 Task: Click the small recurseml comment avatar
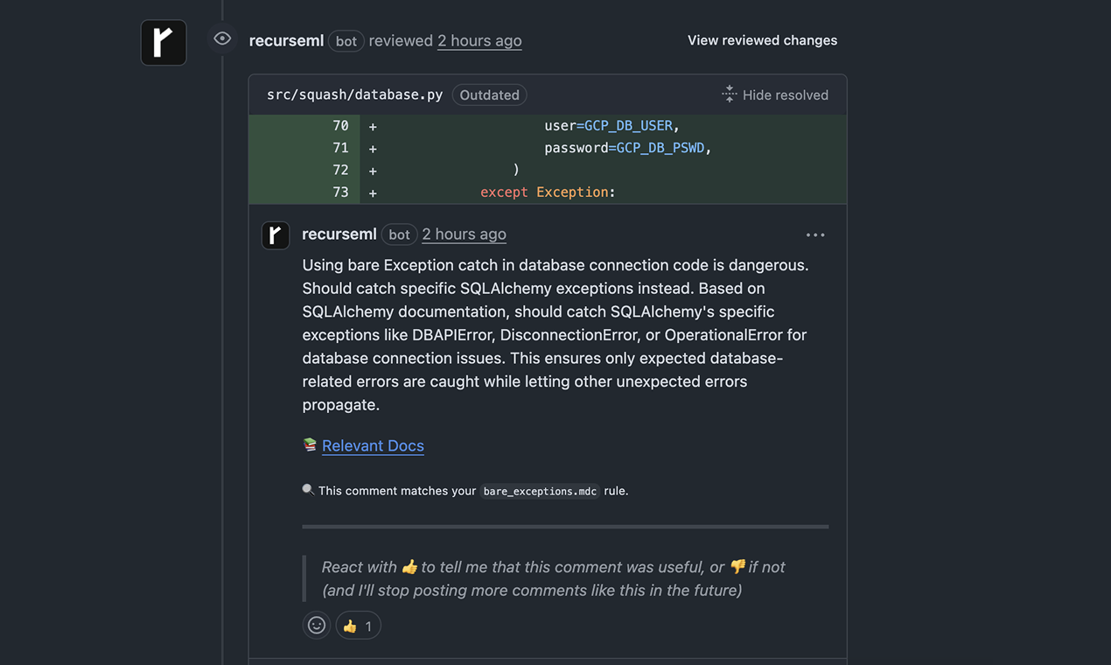276,234
